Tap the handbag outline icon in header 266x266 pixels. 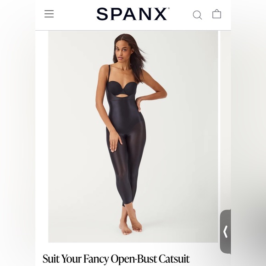216,14
